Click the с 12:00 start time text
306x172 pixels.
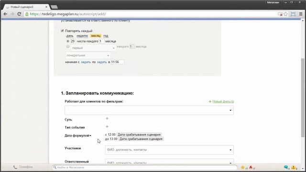(x=110, y=135)
